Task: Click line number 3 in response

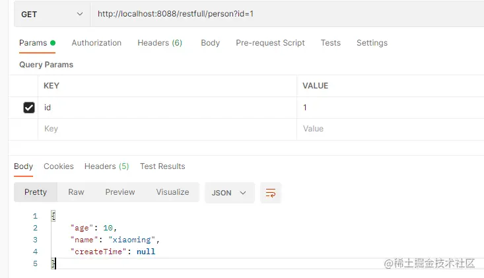Action: coord(35,240)
